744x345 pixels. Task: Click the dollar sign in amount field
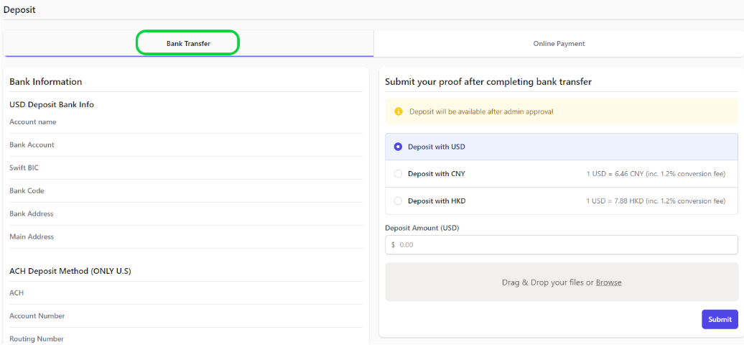(x=394, y=245)
